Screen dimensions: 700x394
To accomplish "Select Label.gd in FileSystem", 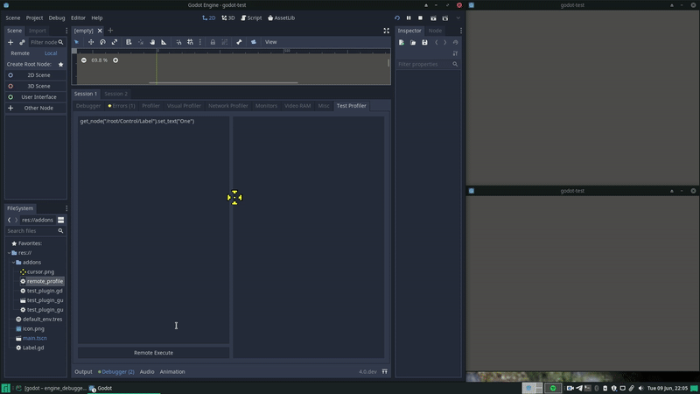I will pyautogui.click(x=33, y=348).
